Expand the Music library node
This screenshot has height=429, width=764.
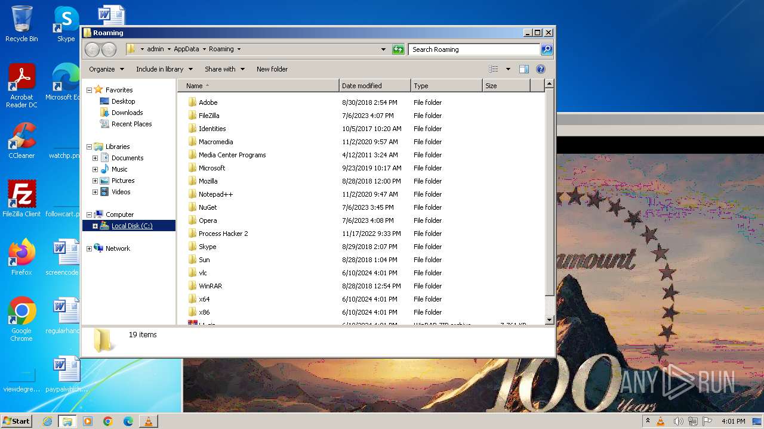(x=95, y=169)
